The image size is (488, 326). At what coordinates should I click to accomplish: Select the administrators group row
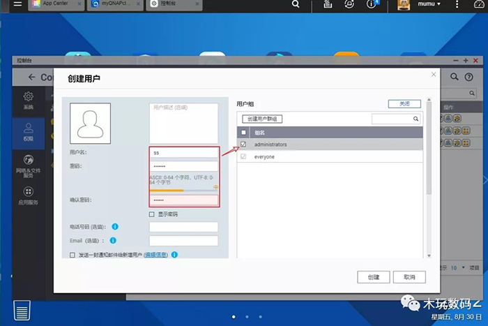click(330, 145)
